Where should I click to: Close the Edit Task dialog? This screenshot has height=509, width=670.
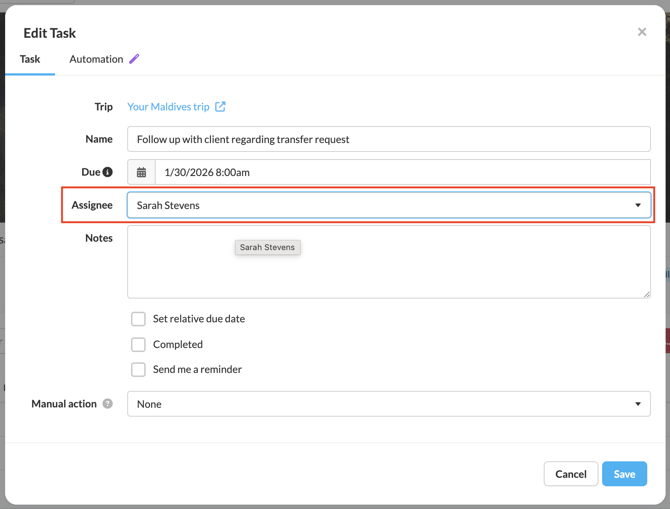pos(642,32)
